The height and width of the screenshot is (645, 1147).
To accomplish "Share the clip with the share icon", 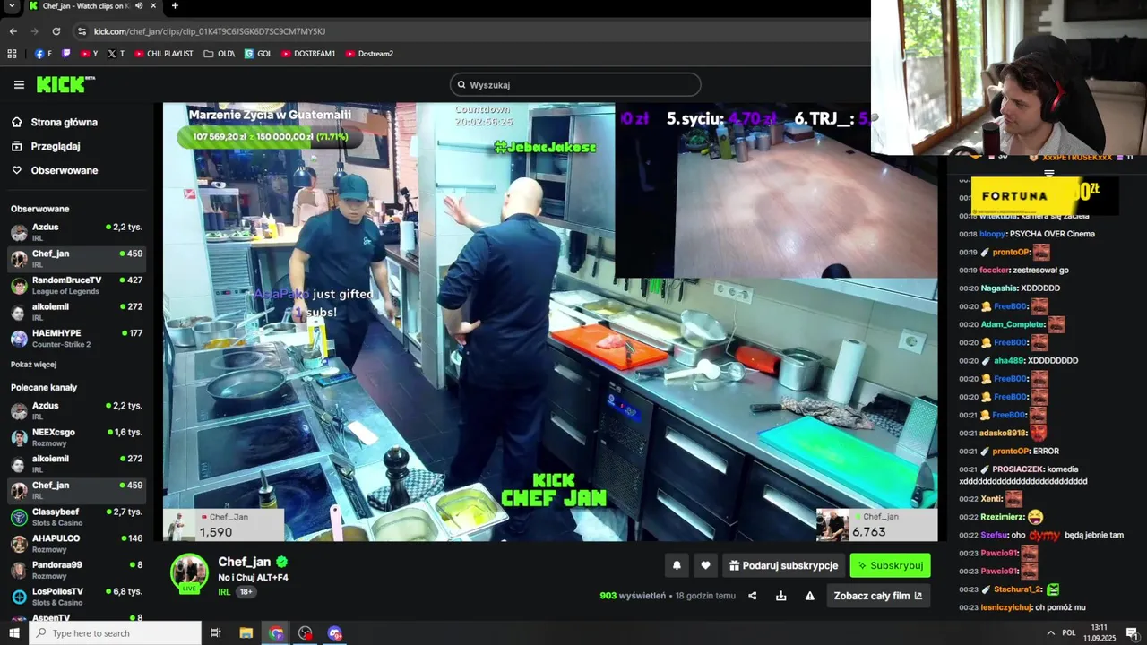I will (753, 596).
